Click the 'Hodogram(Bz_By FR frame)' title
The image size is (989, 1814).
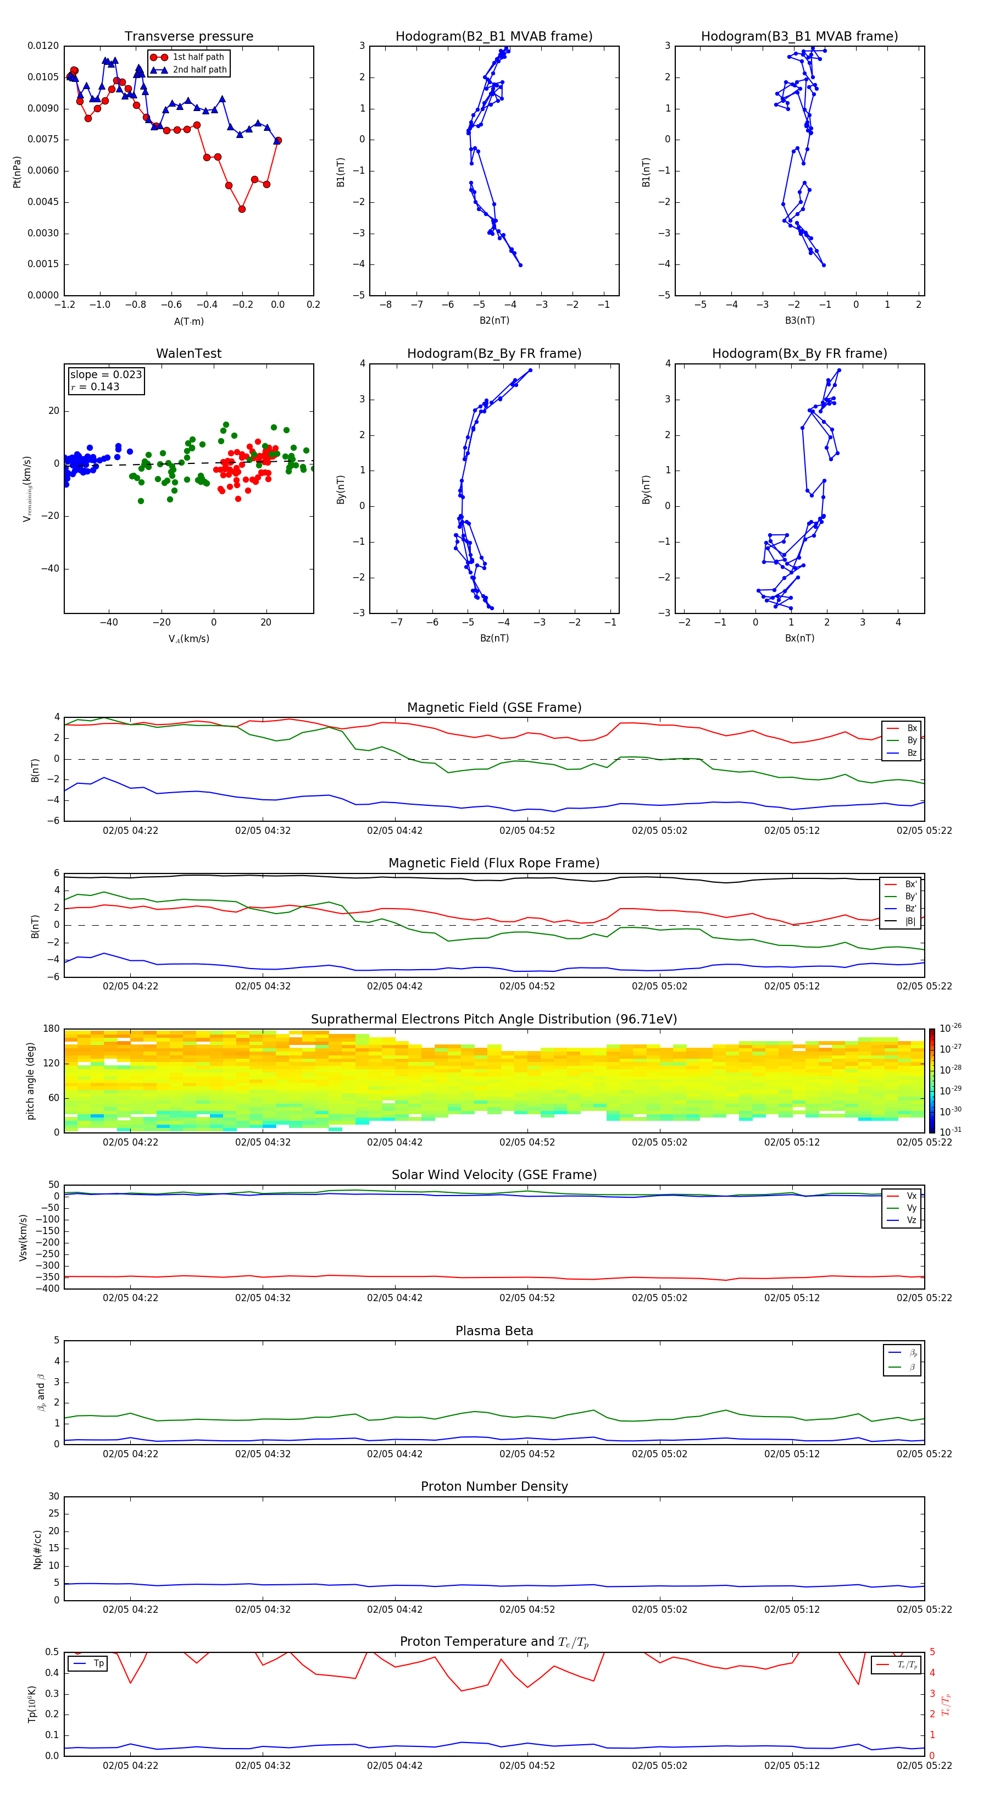click(x=494, y=353)
